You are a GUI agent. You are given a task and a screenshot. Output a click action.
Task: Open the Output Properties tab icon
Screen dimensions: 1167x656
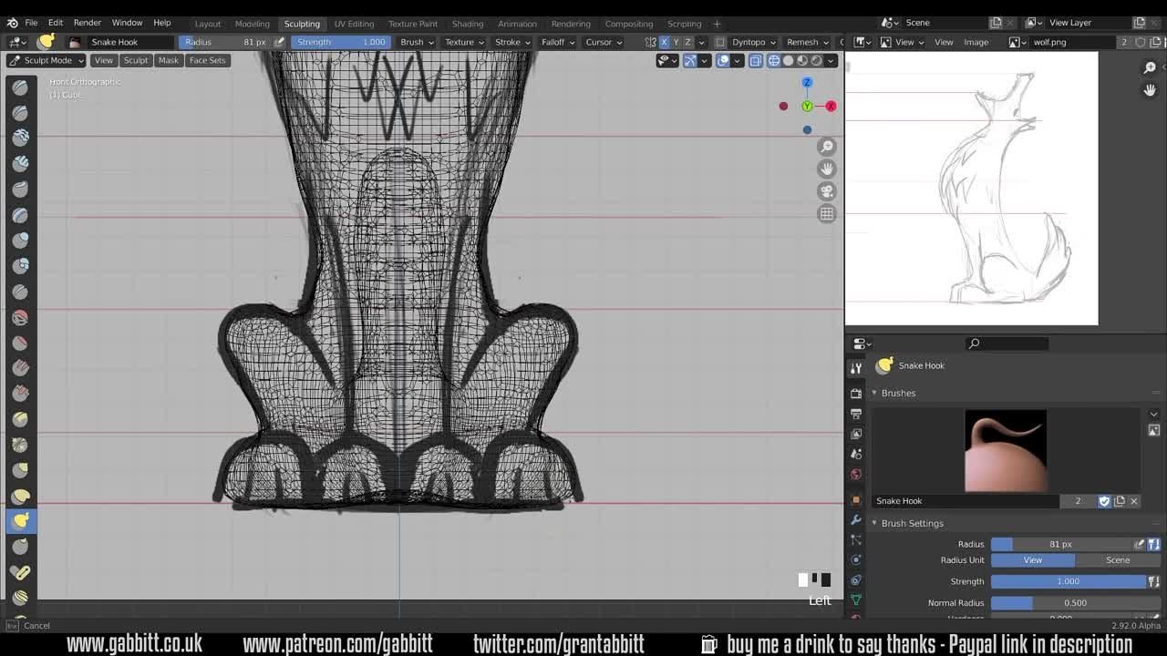tap(855, 412)
